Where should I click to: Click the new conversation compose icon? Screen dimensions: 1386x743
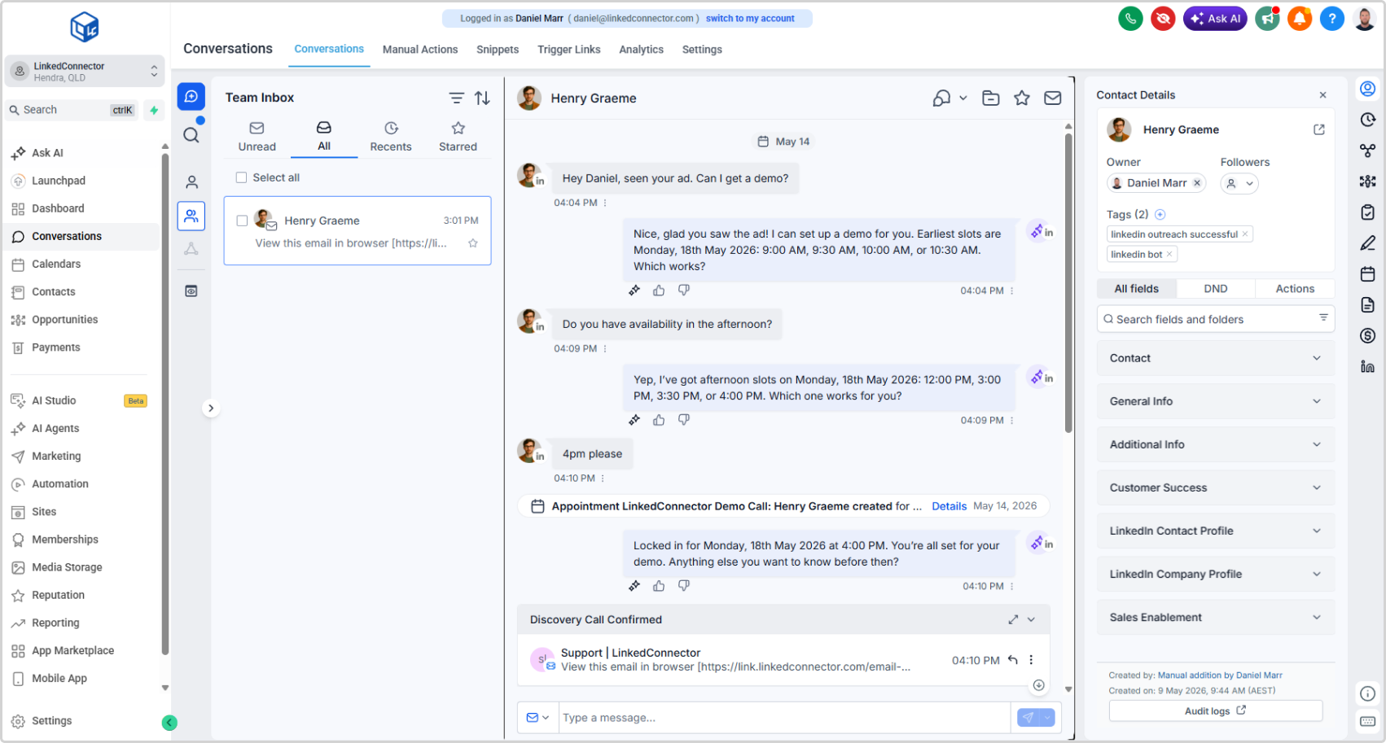[x=191, y=97]
